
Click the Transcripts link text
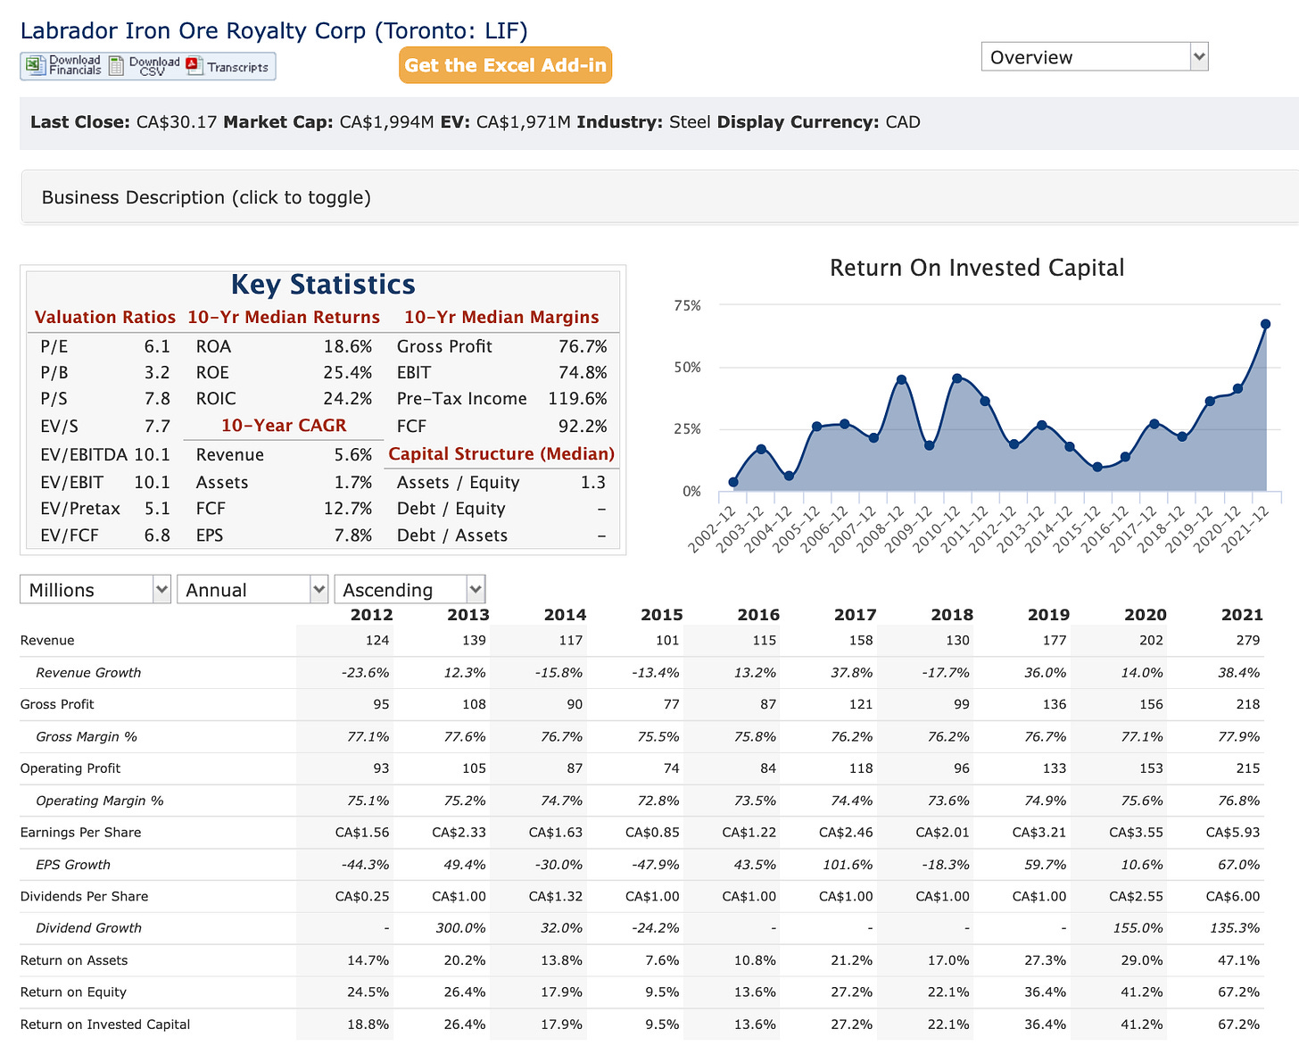[x=237, y=67]
